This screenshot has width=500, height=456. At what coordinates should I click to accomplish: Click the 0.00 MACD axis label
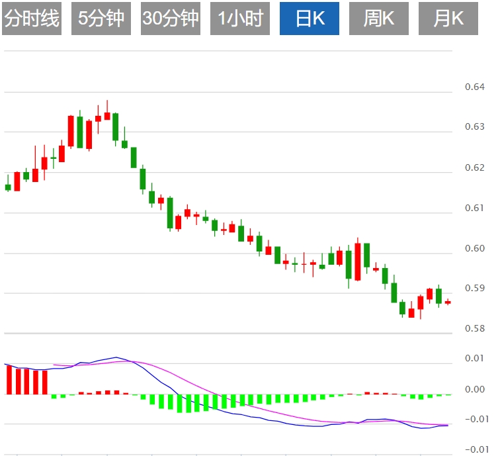coord(475,389)
